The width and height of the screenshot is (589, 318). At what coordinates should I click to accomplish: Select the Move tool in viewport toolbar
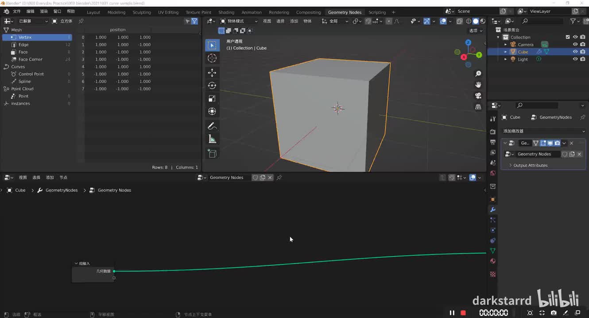[212, 72]
